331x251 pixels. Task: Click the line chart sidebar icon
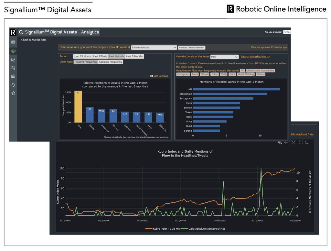pyautogui.click(x=13, y=60)
